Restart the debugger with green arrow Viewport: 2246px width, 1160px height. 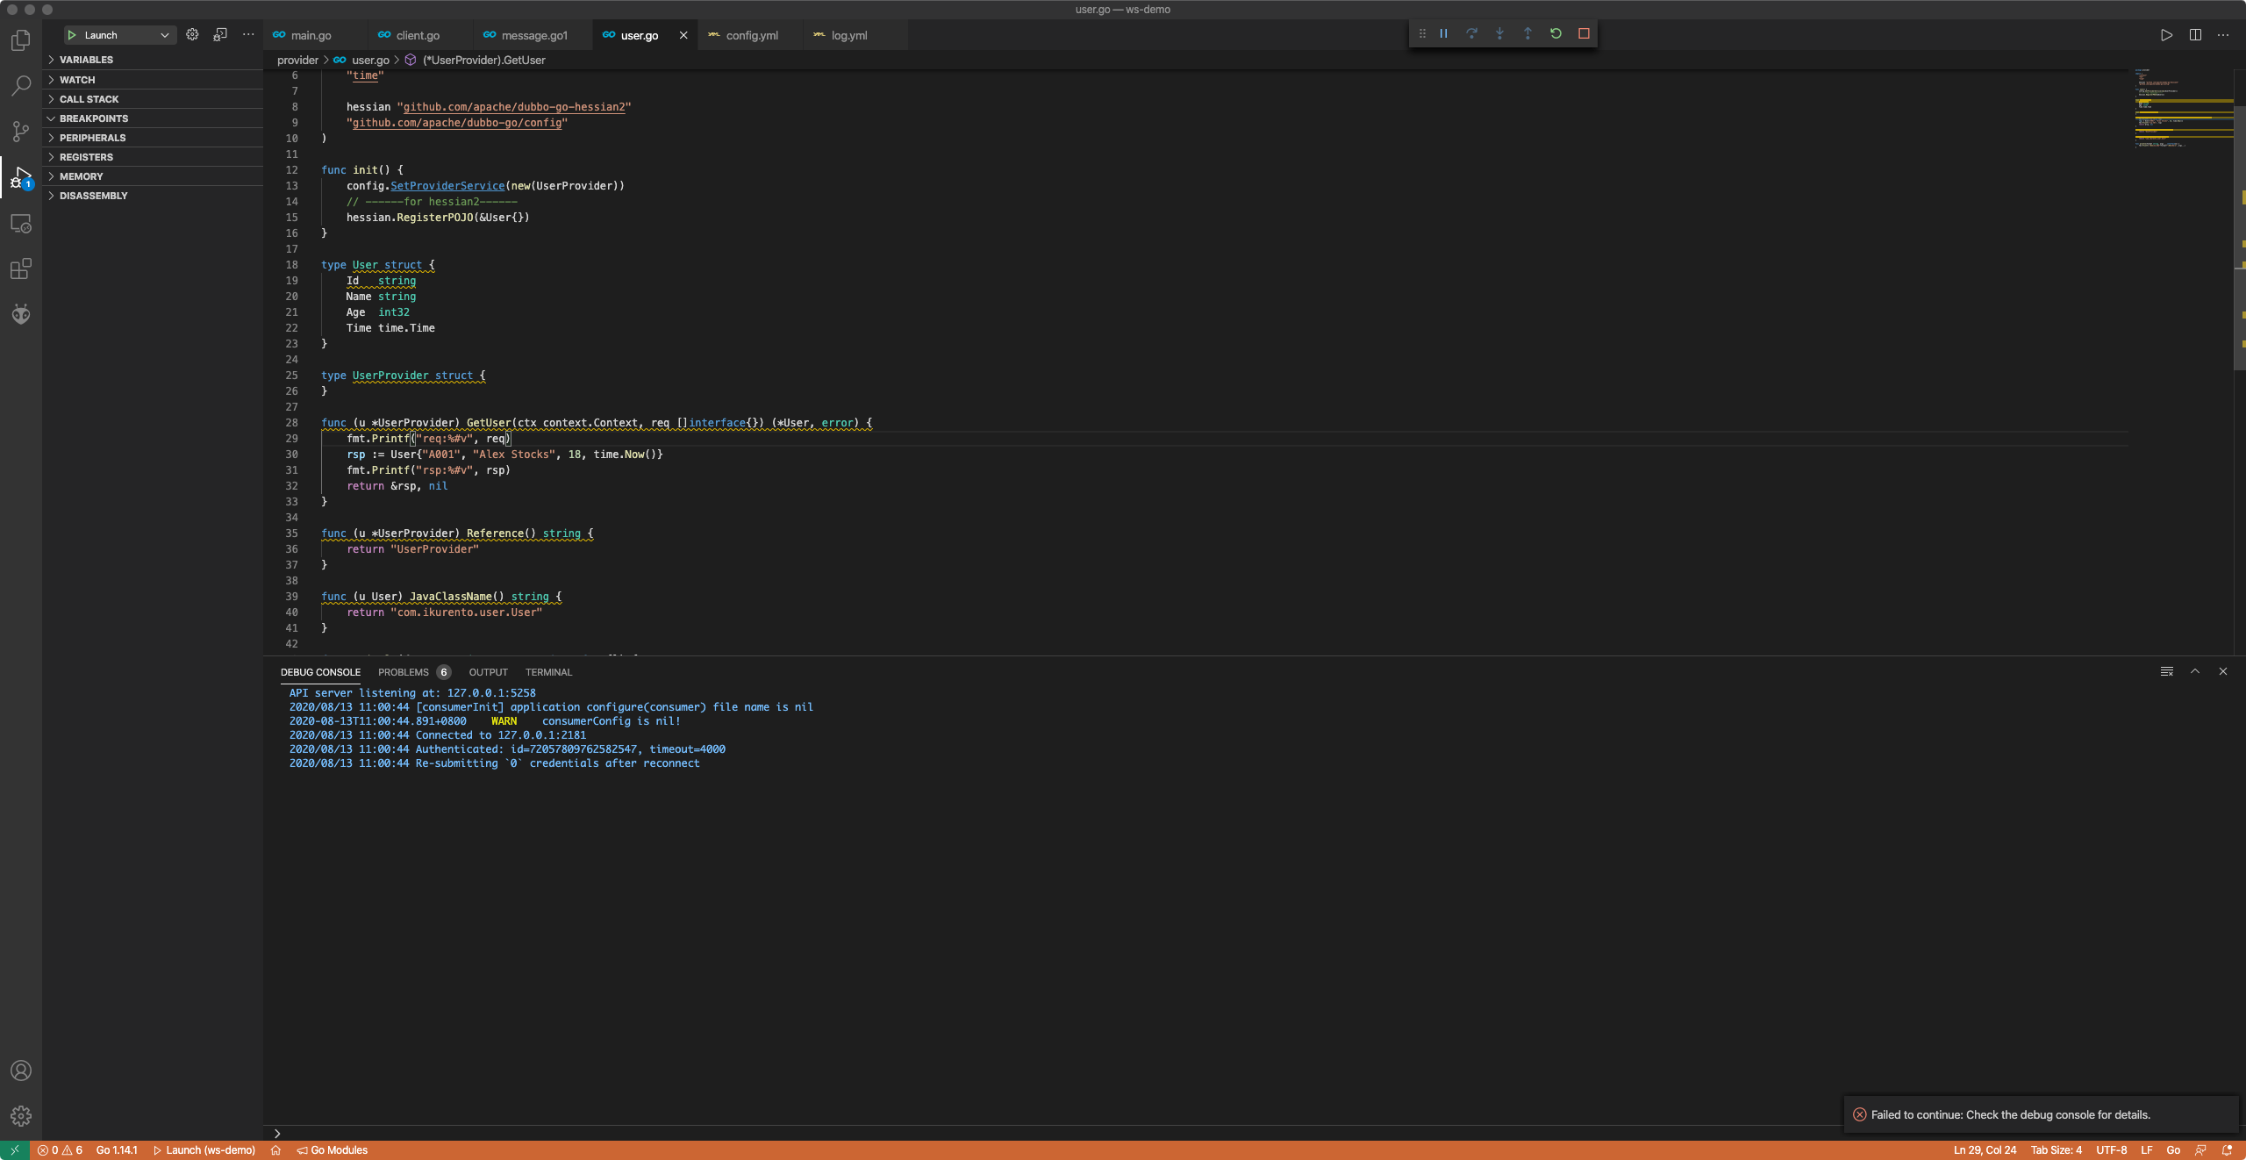pos(1556,33)
